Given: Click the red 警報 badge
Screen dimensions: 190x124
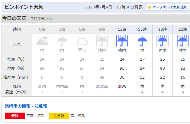Looking at the screenshot, I should 15,116.
